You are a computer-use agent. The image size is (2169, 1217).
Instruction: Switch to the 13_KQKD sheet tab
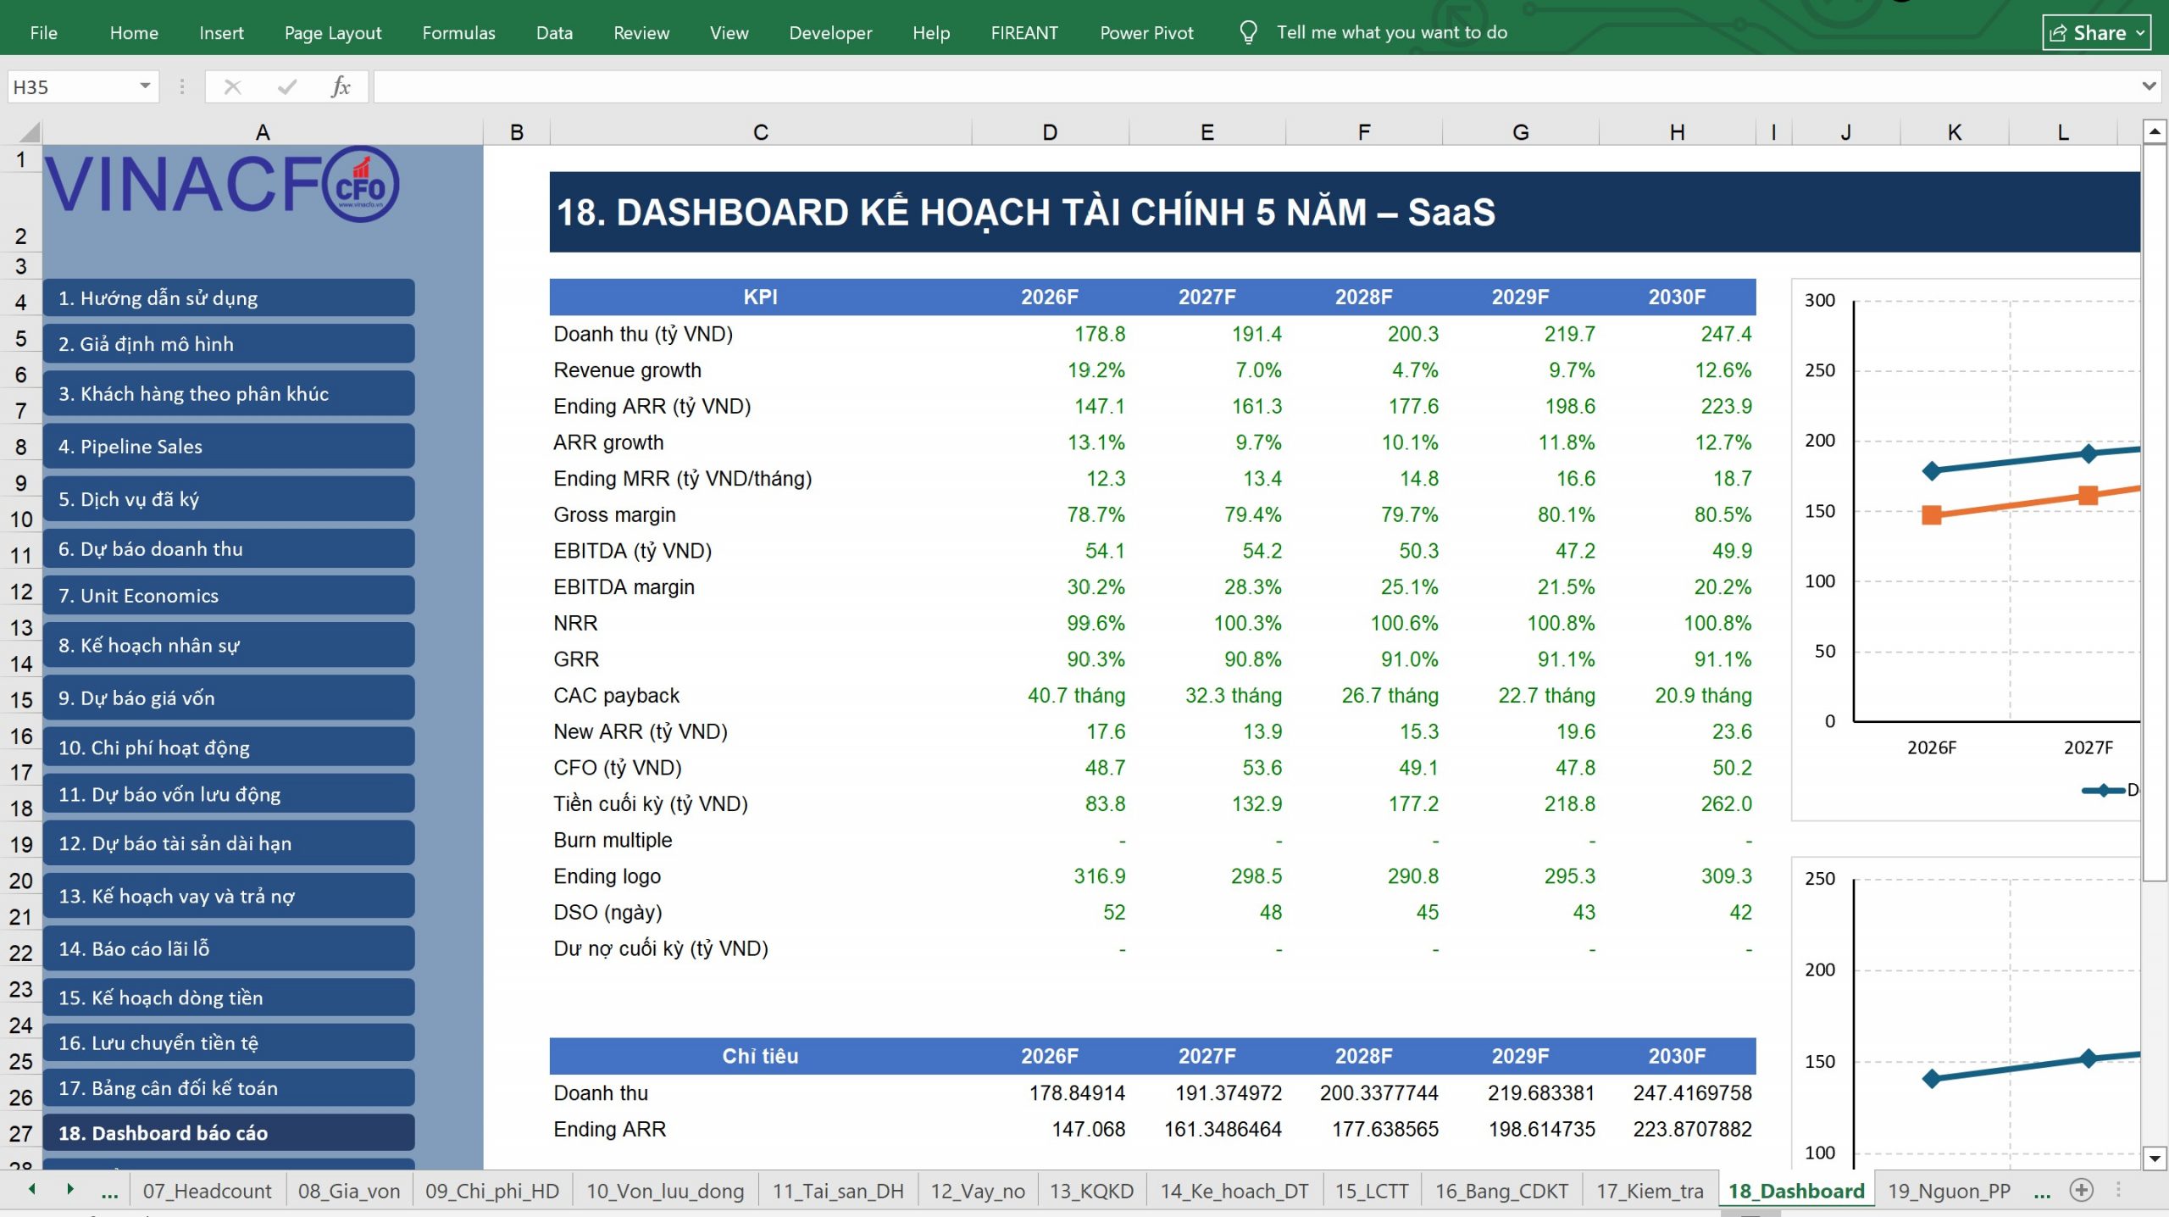point(1091,1191)
